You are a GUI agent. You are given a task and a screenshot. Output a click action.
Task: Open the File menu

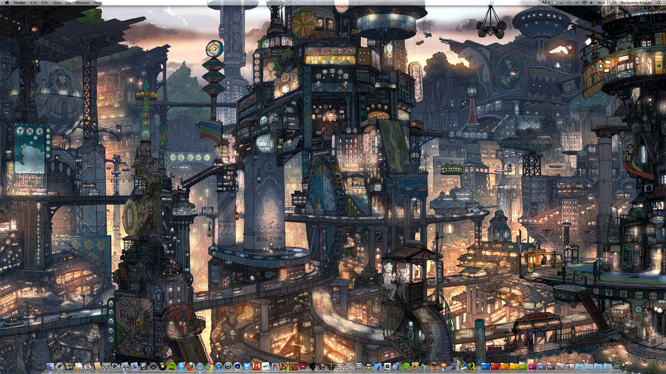point(34,3)
